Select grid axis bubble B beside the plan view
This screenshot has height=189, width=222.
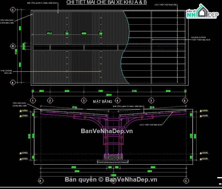pos(13,46)
